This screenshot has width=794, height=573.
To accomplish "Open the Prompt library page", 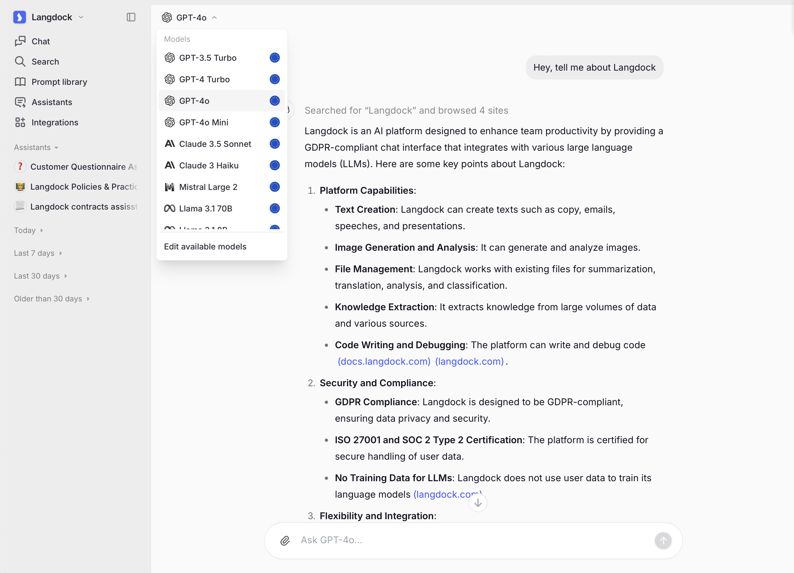I will (x=59, y=82).
